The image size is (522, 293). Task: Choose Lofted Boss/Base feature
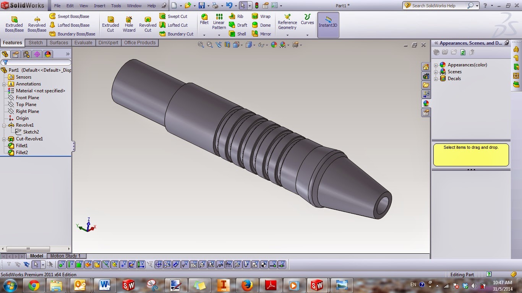69,25
